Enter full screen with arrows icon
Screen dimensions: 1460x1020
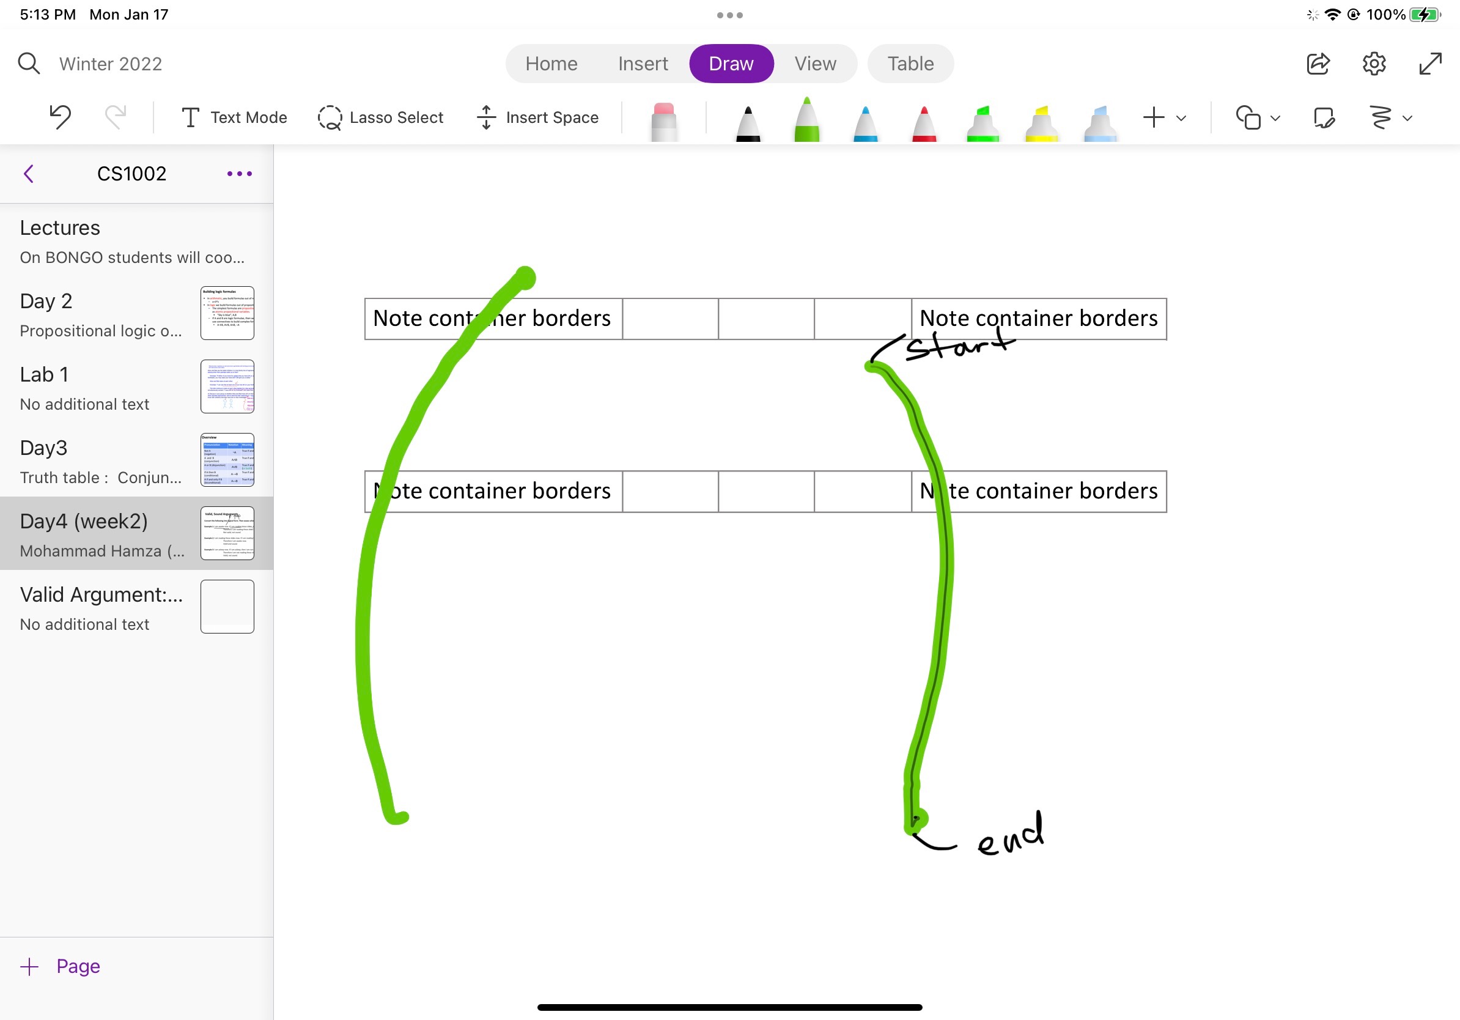[1430, 64]
